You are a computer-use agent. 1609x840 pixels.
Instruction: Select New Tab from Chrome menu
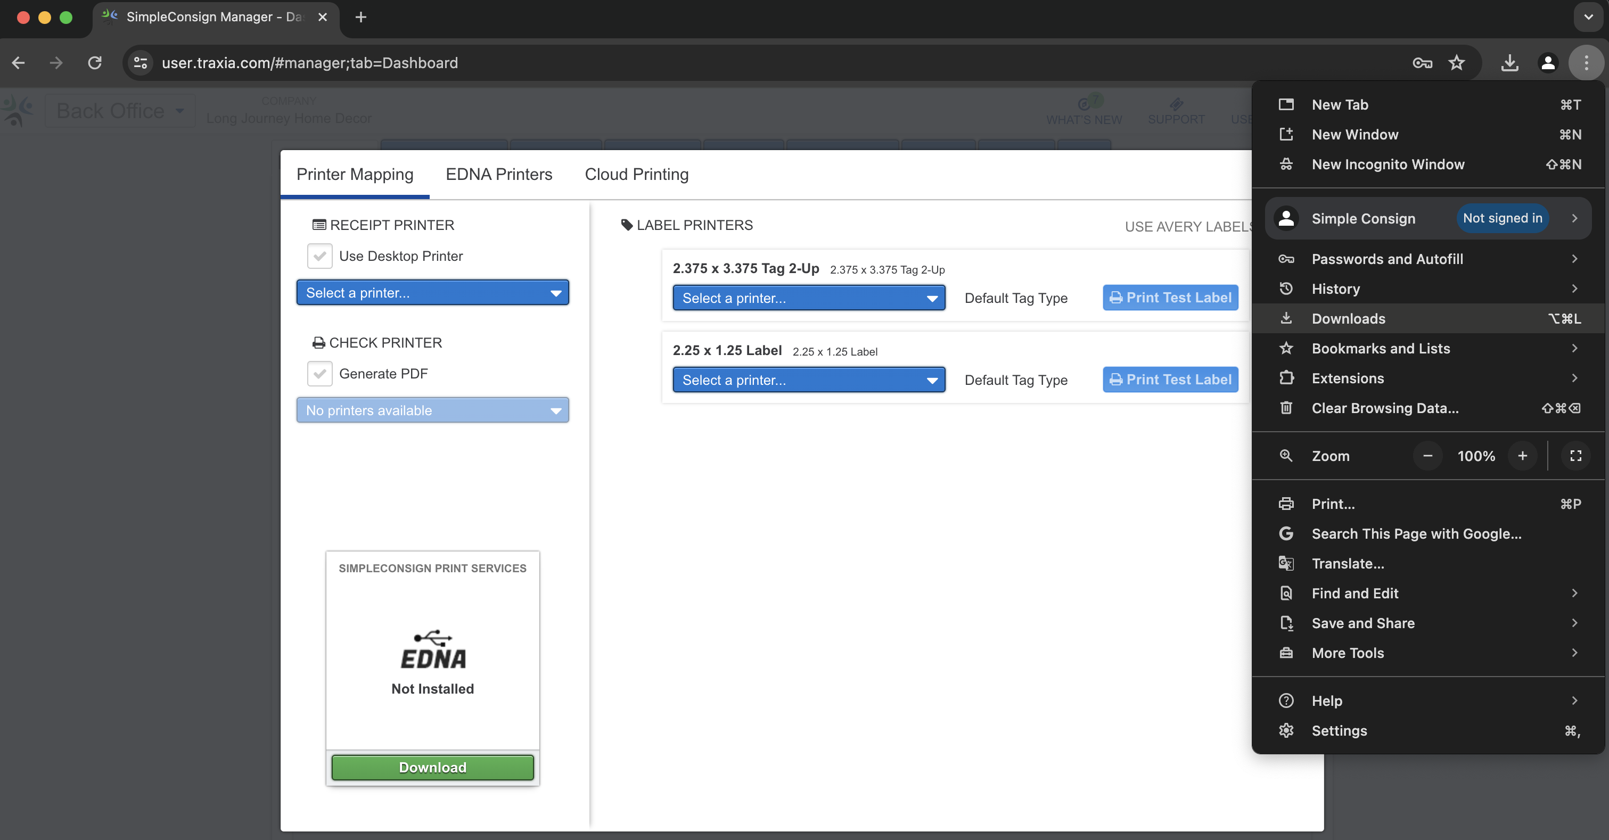click(x=1428, y=104)
